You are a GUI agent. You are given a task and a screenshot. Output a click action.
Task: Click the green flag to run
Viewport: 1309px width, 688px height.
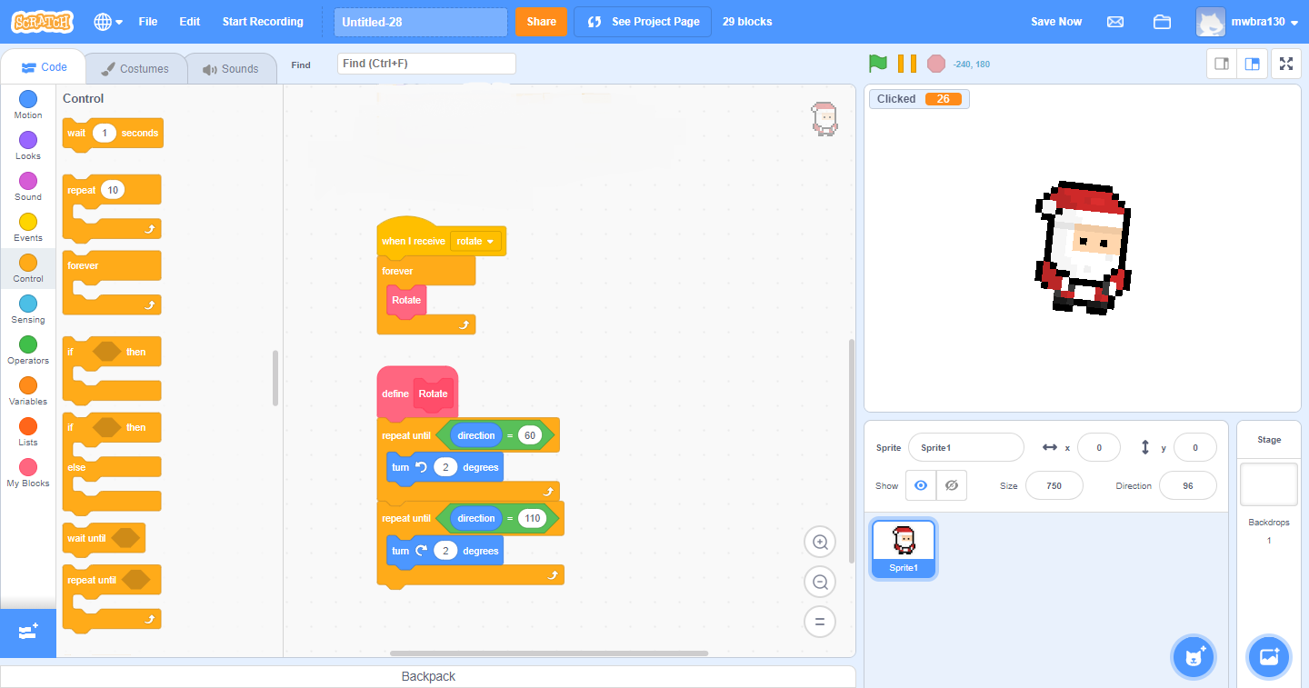[877, 64]
